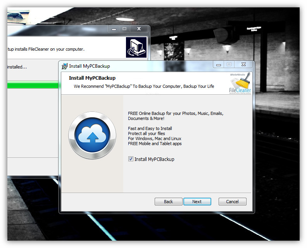Click the setup computer icon in FileCleaner window

(x=136, y=47)
